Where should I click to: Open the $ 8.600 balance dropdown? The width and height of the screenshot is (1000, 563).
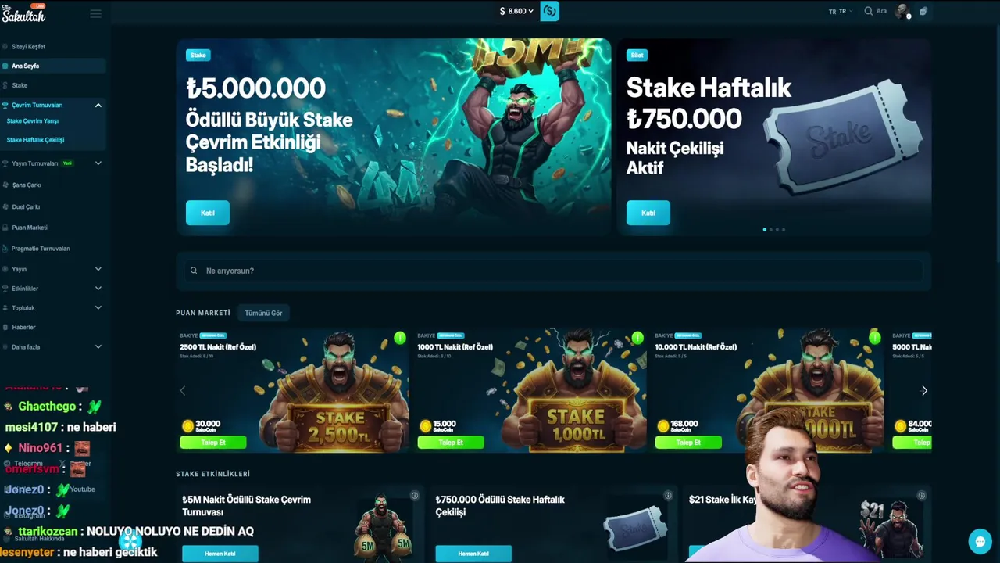(516, 11)
